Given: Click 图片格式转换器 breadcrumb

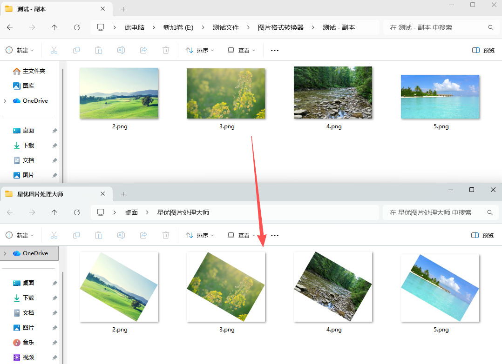Looking at the screenshot, I should click(281, 27).
